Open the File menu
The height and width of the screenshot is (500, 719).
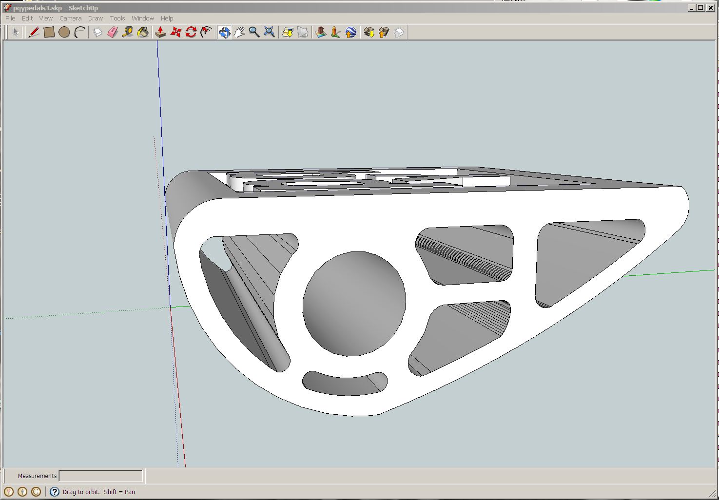click(x=10, y=18)
